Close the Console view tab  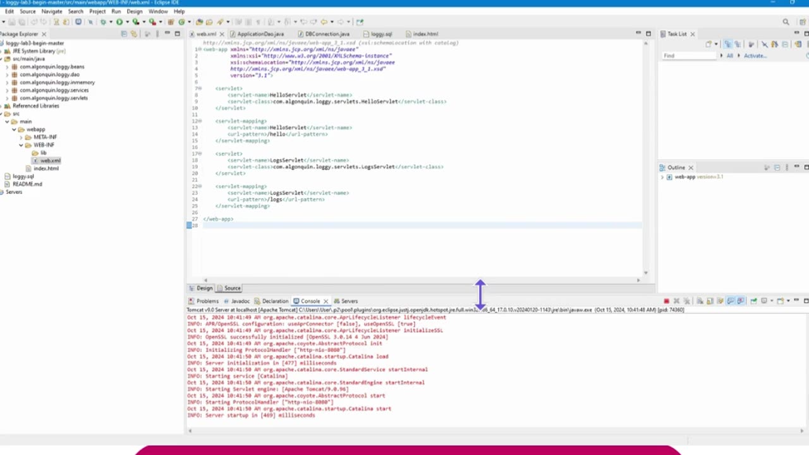pyautogui.click(x=325, y=301)
